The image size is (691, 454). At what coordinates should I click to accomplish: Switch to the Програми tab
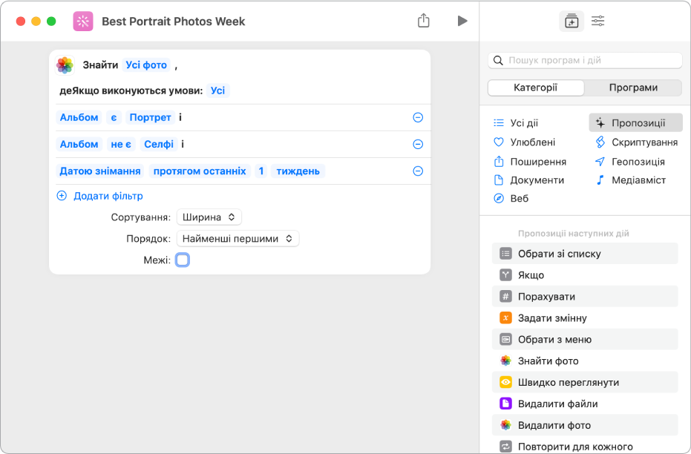click(x=633, y=88)
